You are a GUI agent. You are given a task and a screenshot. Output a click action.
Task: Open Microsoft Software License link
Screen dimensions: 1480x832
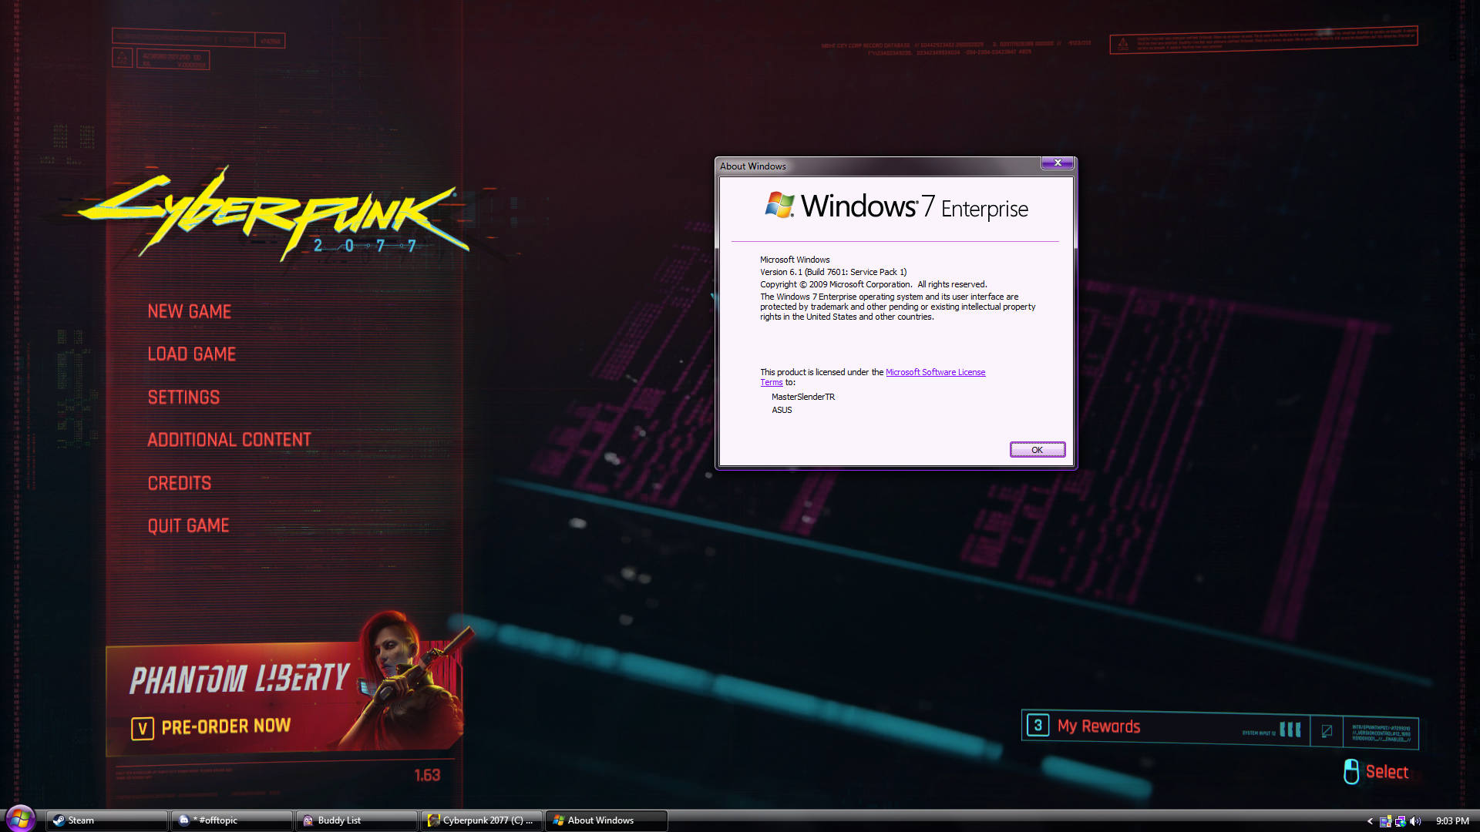[935, 373]
